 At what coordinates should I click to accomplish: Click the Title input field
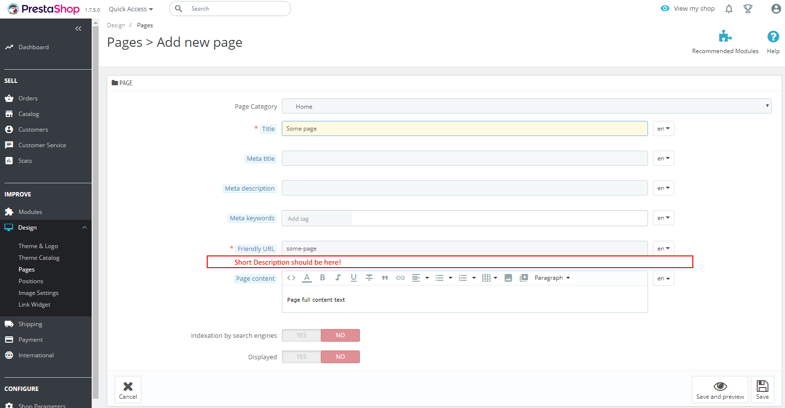pos(465,129)
